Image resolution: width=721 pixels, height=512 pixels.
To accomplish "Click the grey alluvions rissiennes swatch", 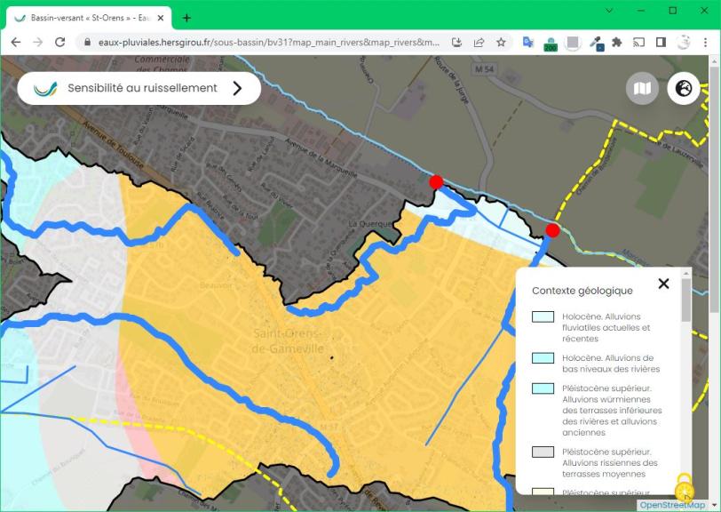I will 543,452.
